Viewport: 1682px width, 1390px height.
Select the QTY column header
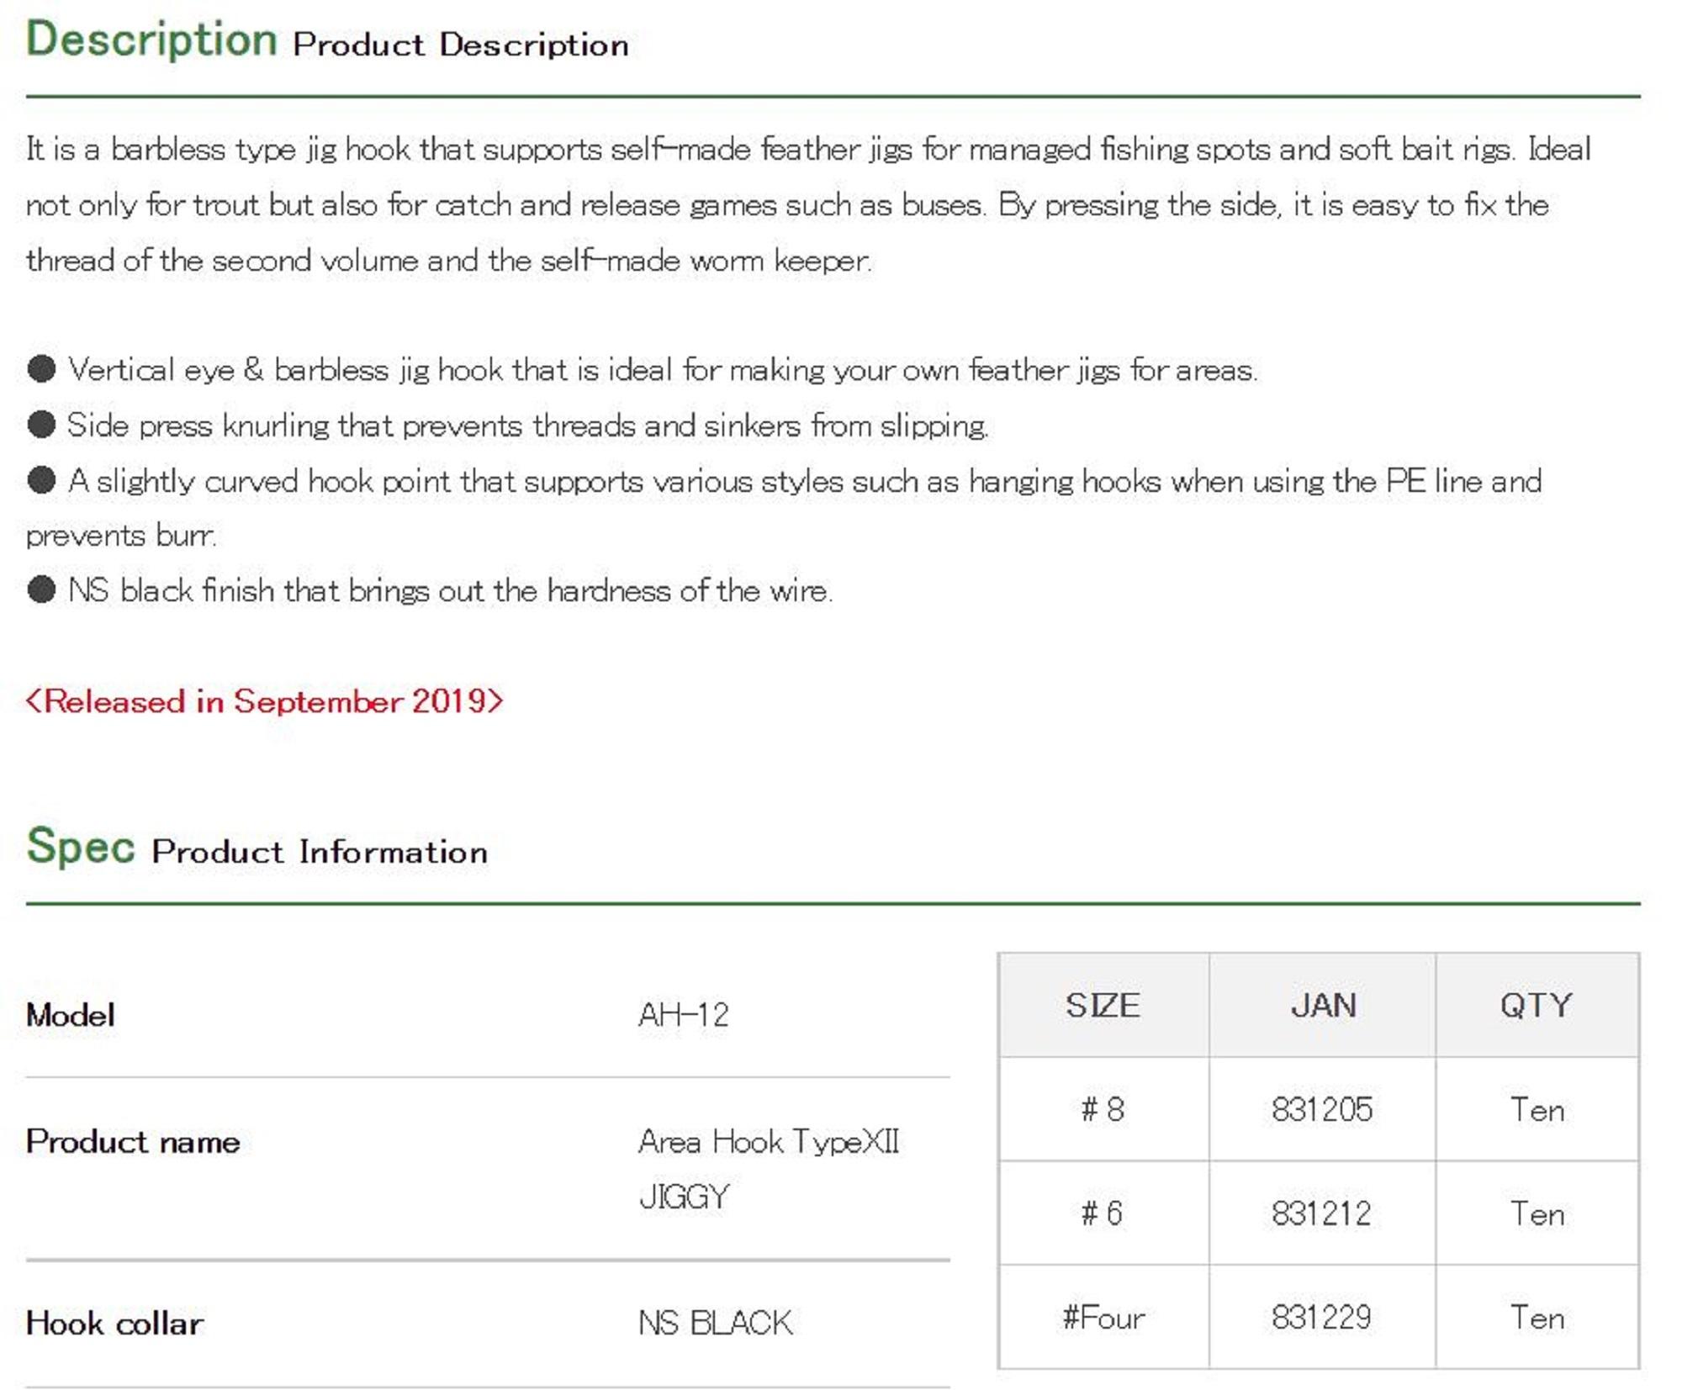click(1537, 1006)
